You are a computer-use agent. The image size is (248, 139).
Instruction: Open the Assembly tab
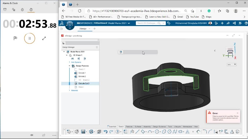point(147,127)
